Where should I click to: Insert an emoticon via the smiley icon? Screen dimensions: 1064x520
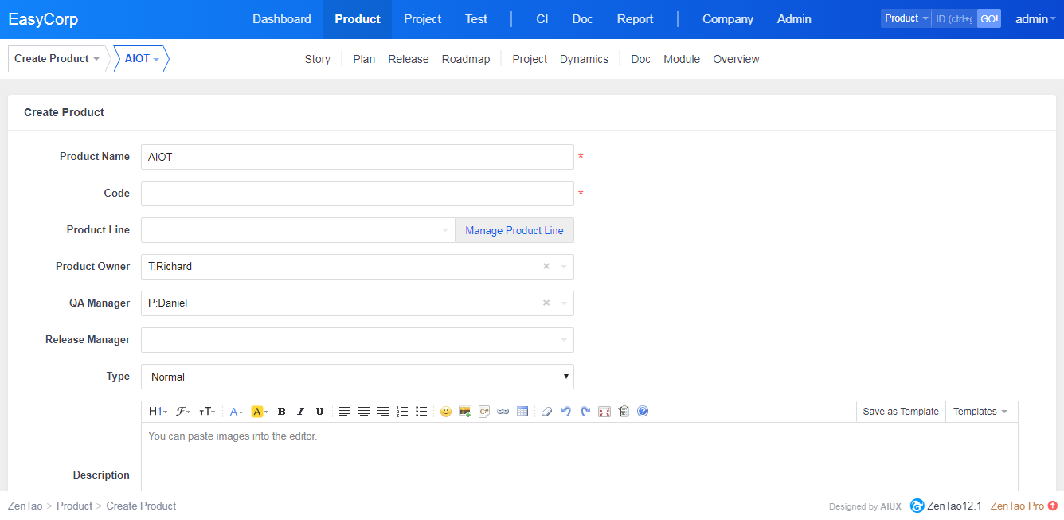click(x=446, y=412)
